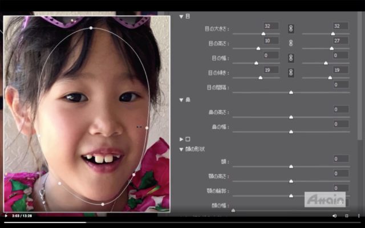Click right 目の高さ slider handle
Image resolution: width=365 pixels, height=228 pixels.
tap(331, 48)
